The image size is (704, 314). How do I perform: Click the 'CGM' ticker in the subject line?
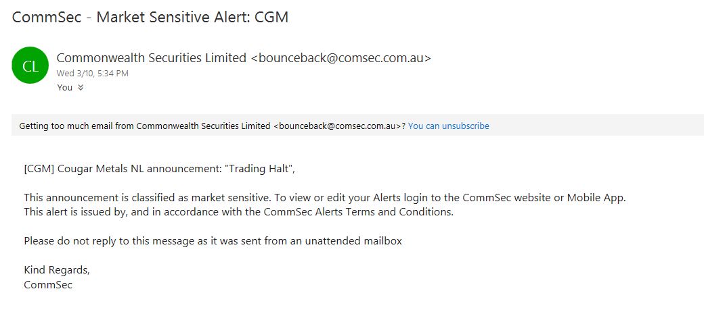point(271,17)
